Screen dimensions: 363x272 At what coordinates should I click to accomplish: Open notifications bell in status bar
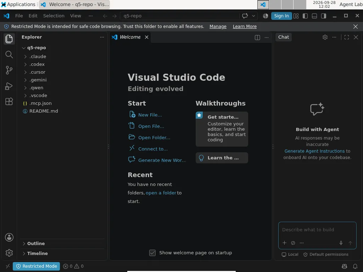(x=355, y=266)
